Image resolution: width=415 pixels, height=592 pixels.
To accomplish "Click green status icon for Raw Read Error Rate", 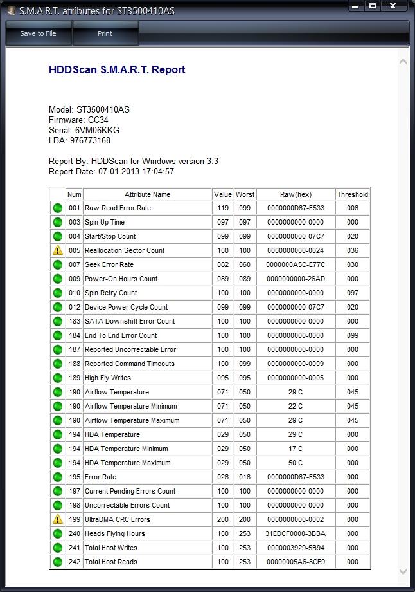I will coord(58,208).
